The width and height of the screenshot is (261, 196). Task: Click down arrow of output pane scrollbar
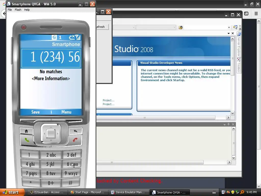click(x=233, y=158)
